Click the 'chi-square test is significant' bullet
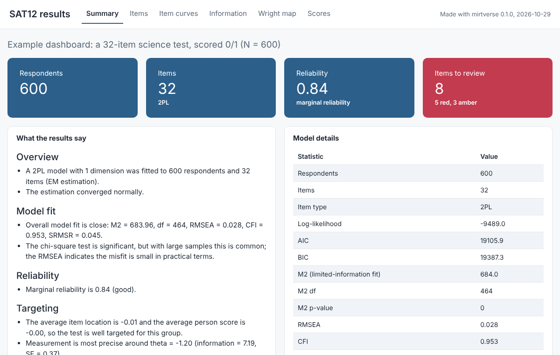 pos(146,251)
